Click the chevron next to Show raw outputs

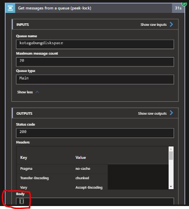[x=171, y=113]
